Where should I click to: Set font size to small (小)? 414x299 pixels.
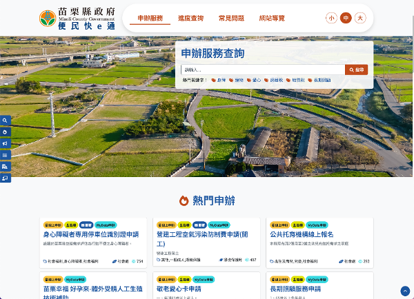(331, 19)
